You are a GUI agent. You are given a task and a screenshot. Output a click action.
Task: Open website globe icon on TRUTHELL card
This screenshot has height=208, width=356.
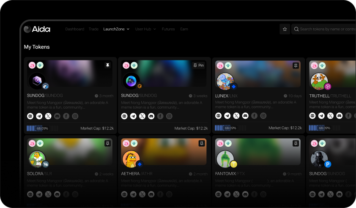[312, 116]
